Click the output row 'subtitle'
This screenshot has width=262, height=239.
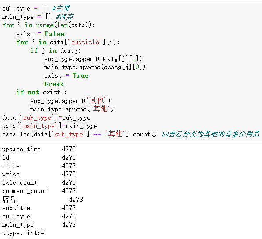39,208
